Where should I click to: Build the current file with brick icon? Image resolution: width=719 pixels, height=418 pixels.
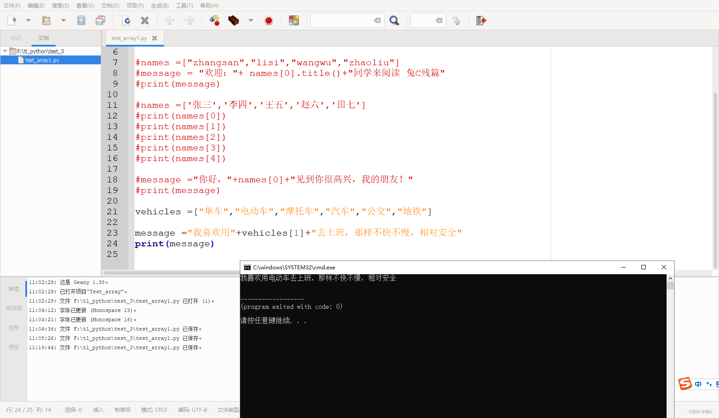(x=234, y=20)
